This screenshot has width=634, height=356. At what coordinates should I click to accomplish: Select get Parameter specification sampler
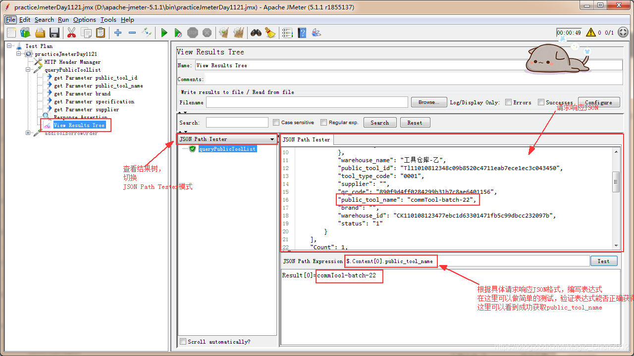coord(94,101)
